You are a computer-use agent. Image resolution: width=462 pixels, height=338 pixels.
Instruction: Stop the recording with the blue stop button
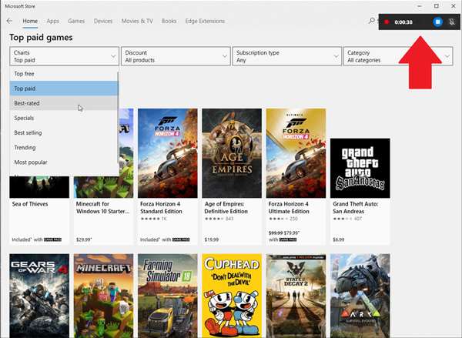(x=437, y=22)
